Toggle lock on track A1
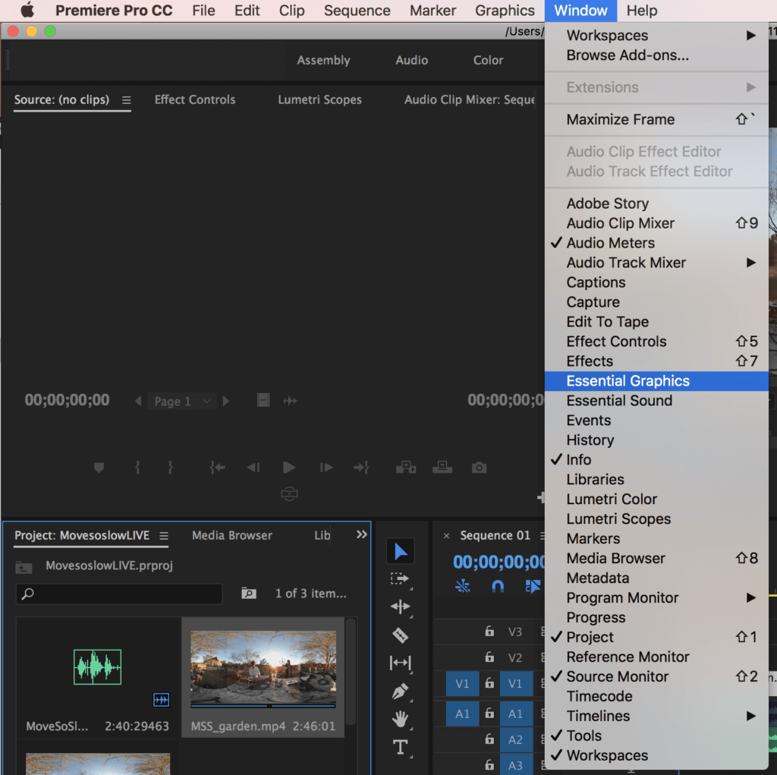Viewport: 777px width, 775px height. click(489, 713)
